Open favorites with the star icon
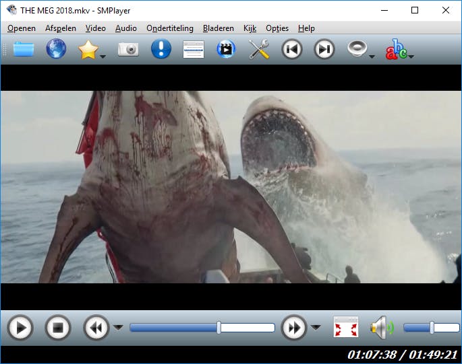The width and height of the screenshot is (462, 364). pos(88,50)
